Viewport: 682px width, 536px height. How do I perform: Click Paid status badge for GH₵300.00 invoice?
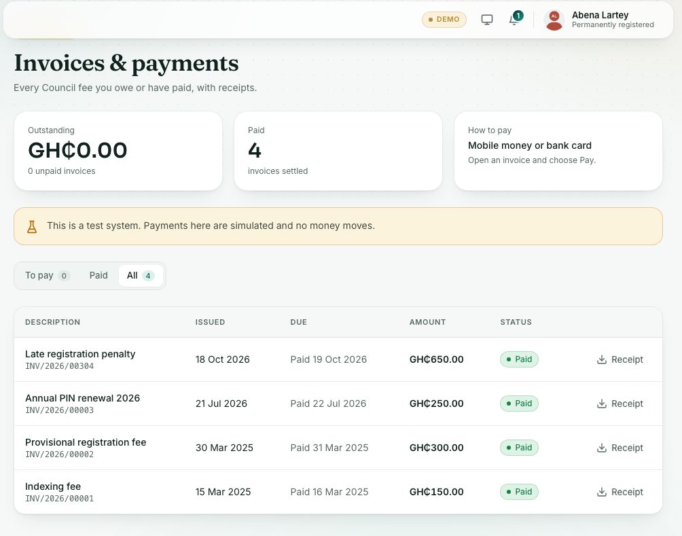pyautogui.click(x=520, y=448)
